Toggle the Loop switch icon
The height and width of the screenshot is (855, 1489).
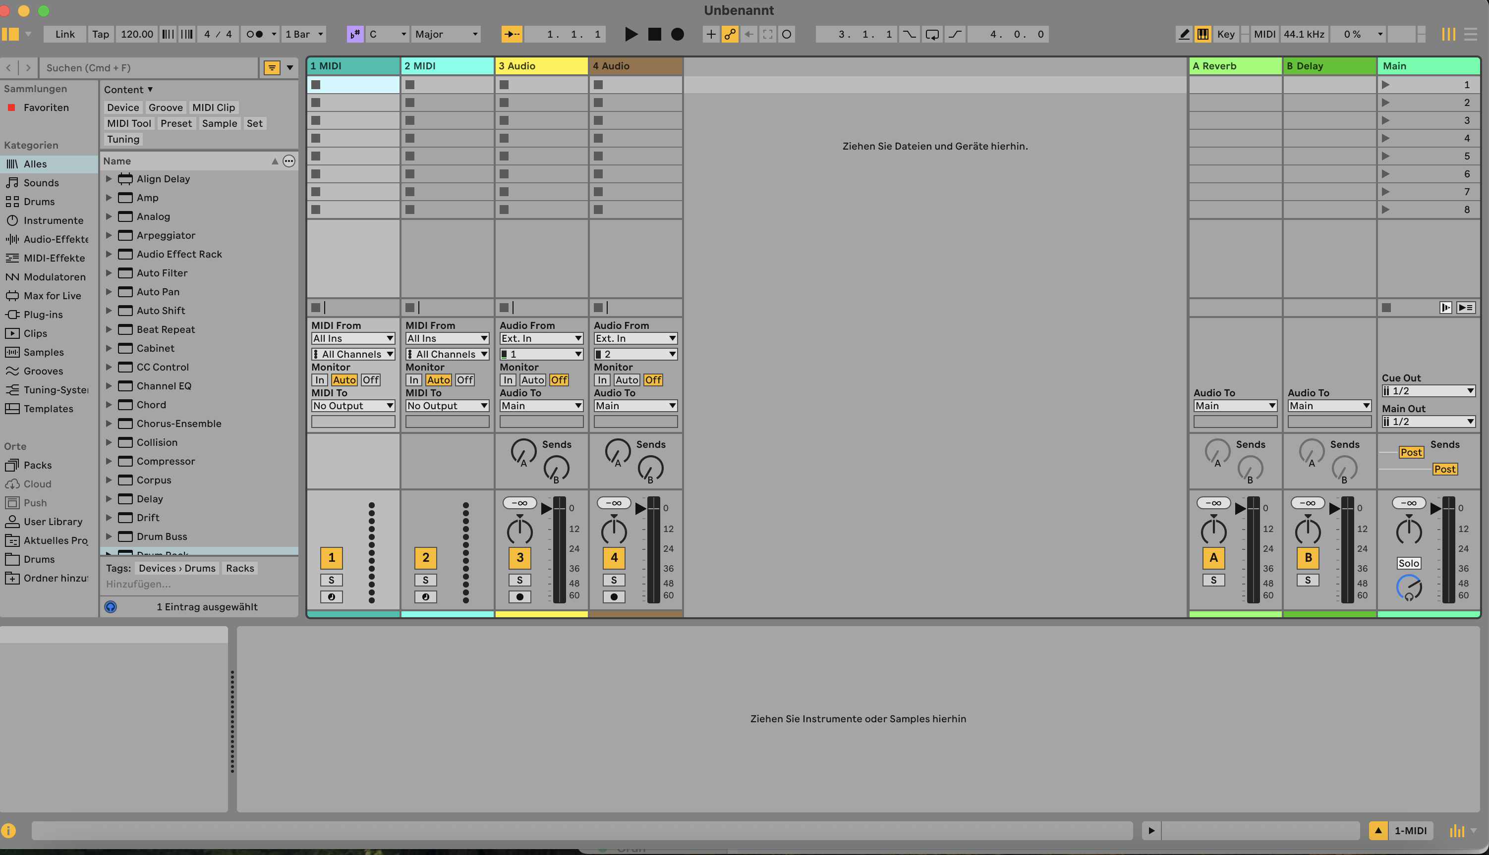point(932,34)
